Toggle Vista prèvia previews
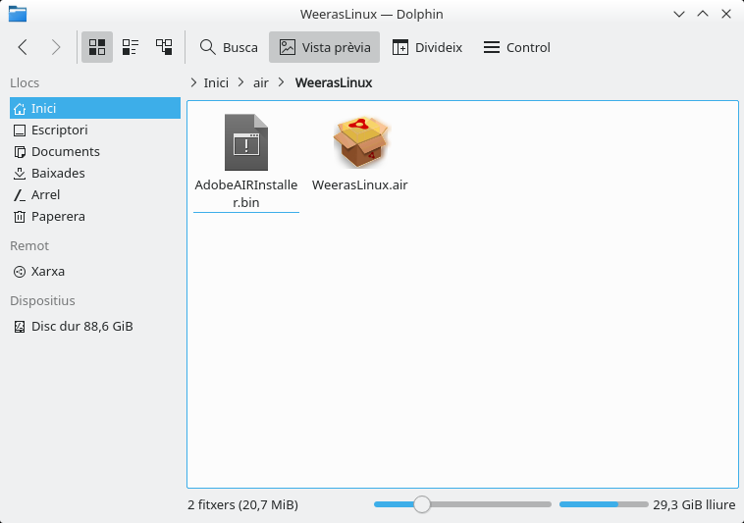This screenshot has height=523, width=744. click(x=324, y=47)
